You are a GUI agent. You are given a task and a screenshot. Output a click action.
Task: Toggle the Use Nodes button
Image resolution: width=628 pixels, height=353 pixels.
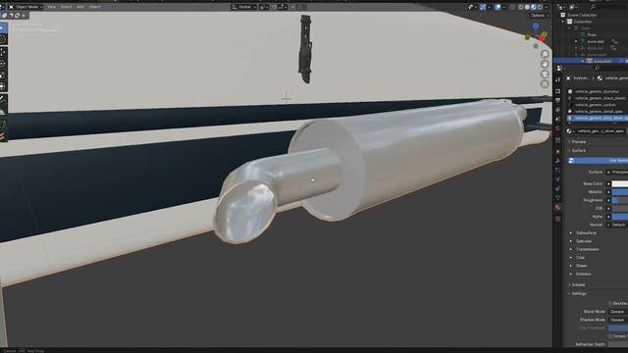click(x=598, y=161)
